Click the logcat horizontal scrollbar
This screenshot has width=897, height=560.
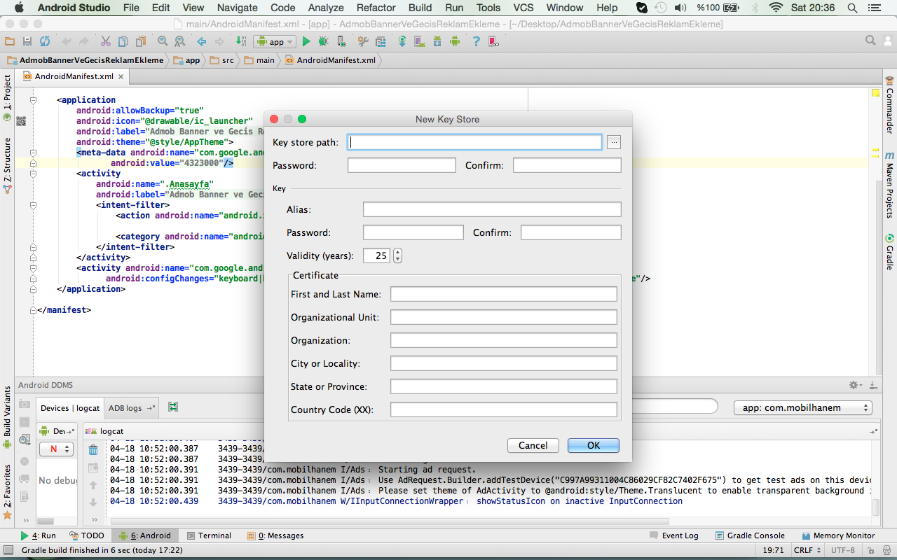coord(389,521)
